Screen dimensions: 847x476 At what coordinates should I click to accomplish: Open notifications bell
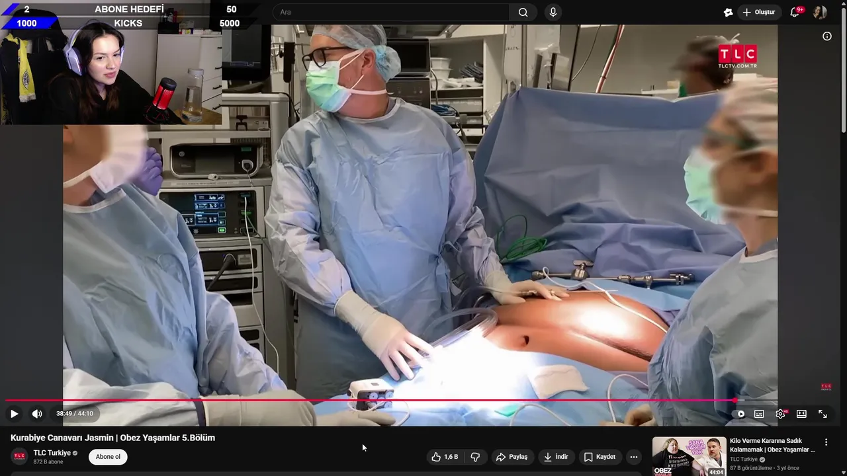pos(795,12)
